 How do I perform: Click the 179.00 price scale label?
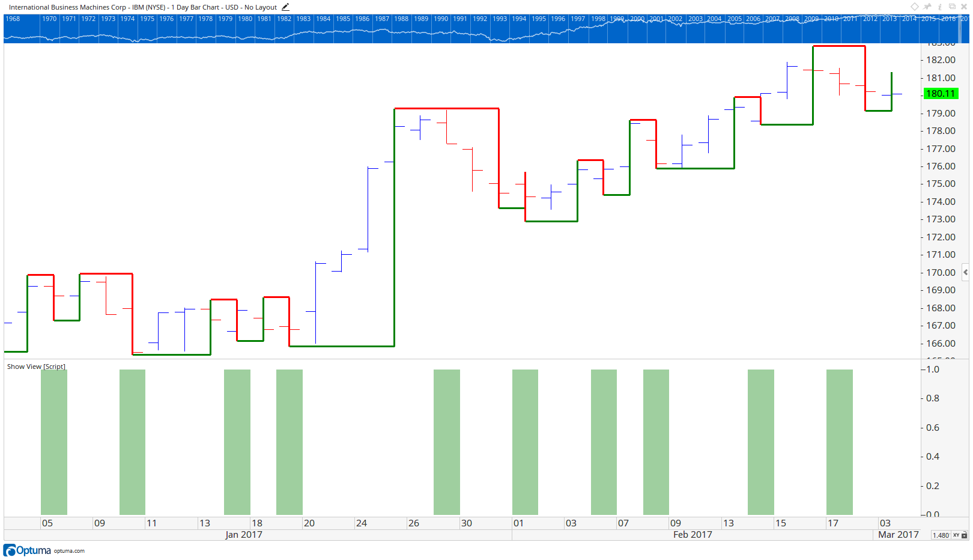click(x=941, y=113)
